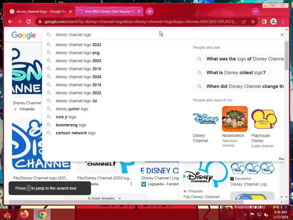293x220 pixels.
Task: Select suggestion disney channel logo png
Action: pyautogui.click(x=78, y=53)
